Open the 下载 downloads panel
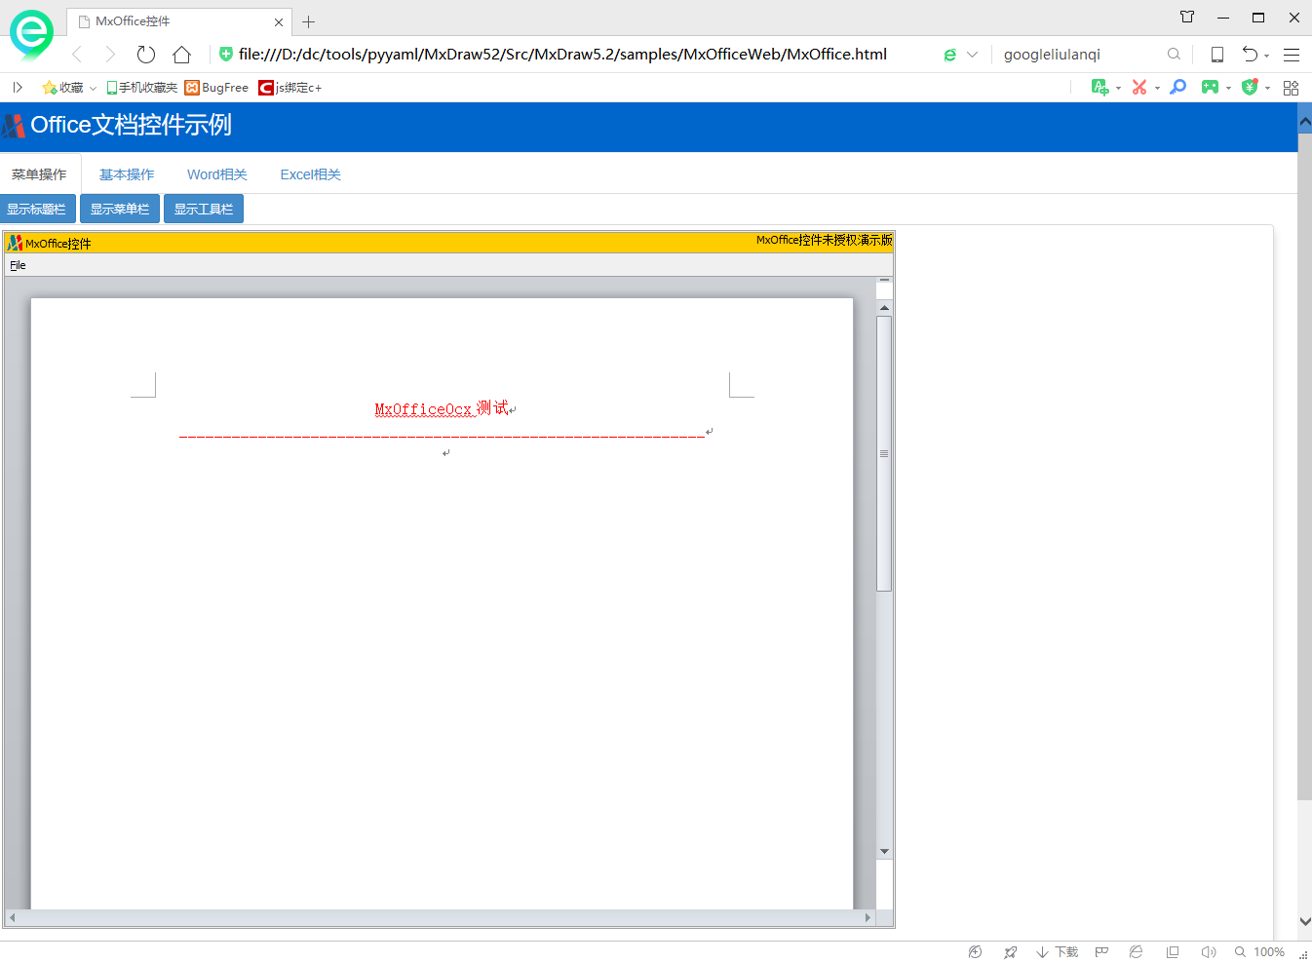The image size is (1312, 963). point(1058,952)
